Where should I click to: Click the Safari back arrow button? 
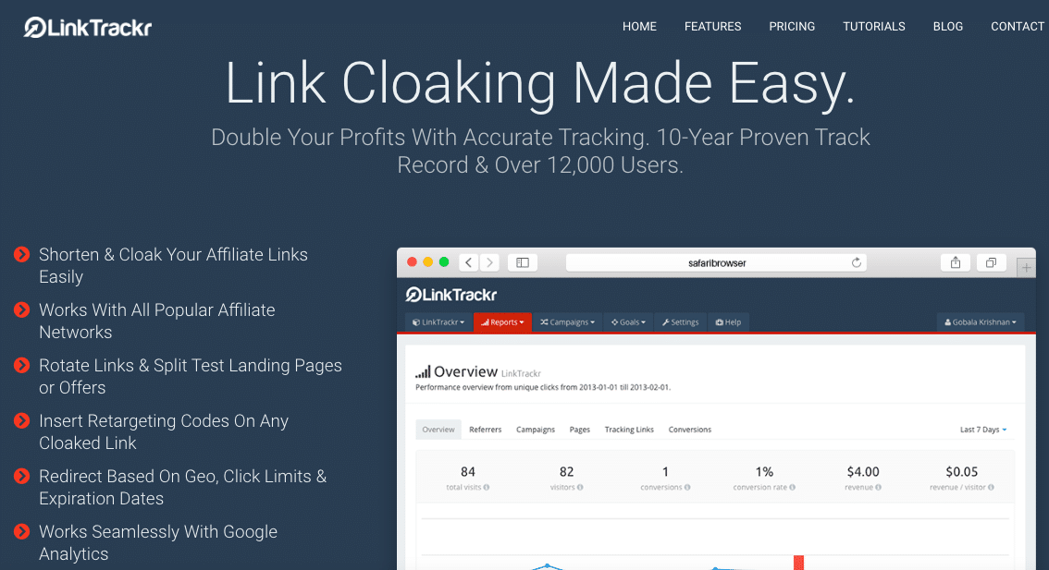pyautogui.click(x=469, y=262)
